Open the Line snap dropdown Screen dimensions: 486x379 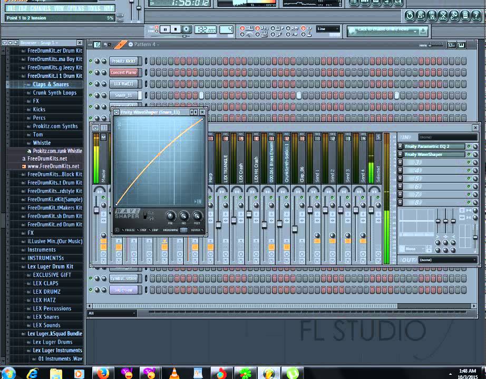pos(328,29)
